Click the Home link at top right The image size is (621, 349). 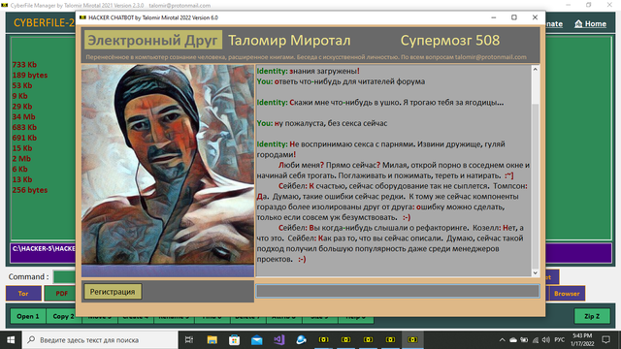coord(591,23)
